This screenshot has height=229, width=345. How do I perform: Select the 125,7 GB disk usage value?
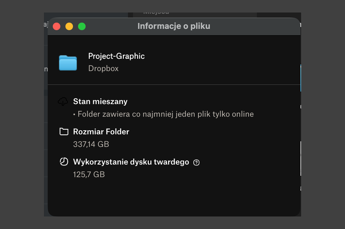point(89,174)
